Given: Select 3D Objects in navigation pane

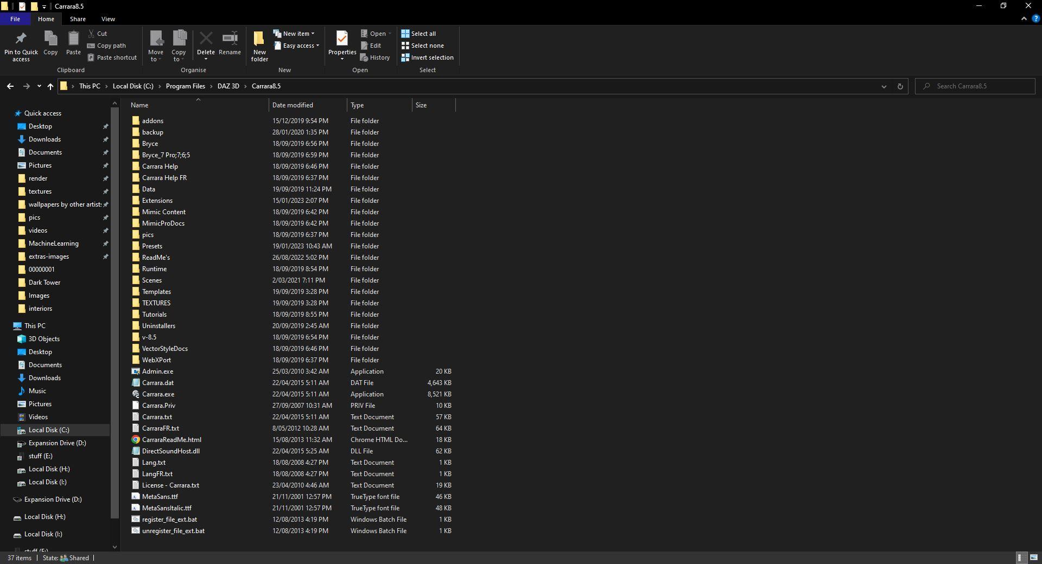Looking at the screenshot, I should click(44, 339).
